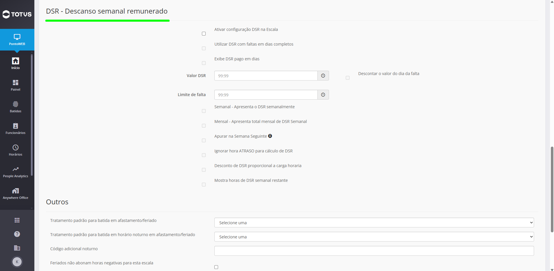The height and width of the screenshot is (271, 554).
Task: Open dropdown for batida em afastamento/feriado
Action: pos(374,223)
